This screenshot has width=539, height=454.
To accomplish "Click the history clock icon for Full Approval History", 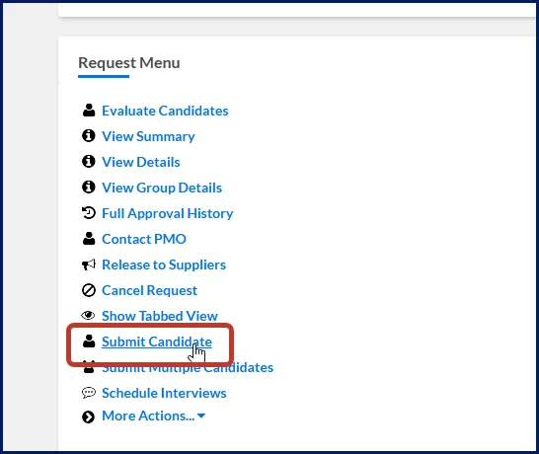I will pyautogui.click(x=88, y=212).
